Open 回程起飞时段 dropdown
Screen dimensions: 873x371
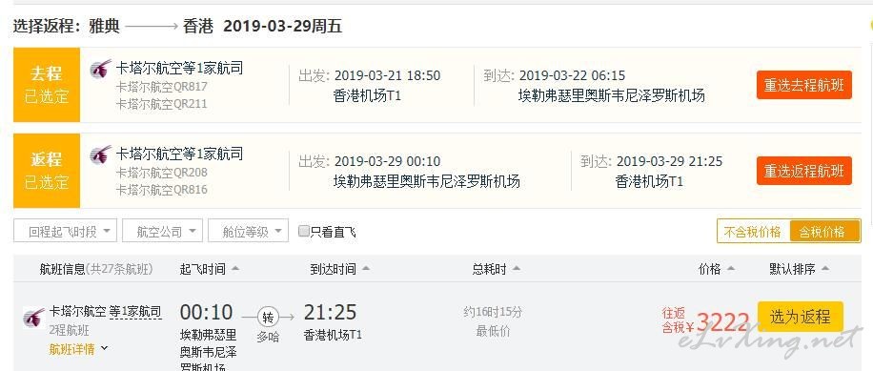(x=65, y=231)
